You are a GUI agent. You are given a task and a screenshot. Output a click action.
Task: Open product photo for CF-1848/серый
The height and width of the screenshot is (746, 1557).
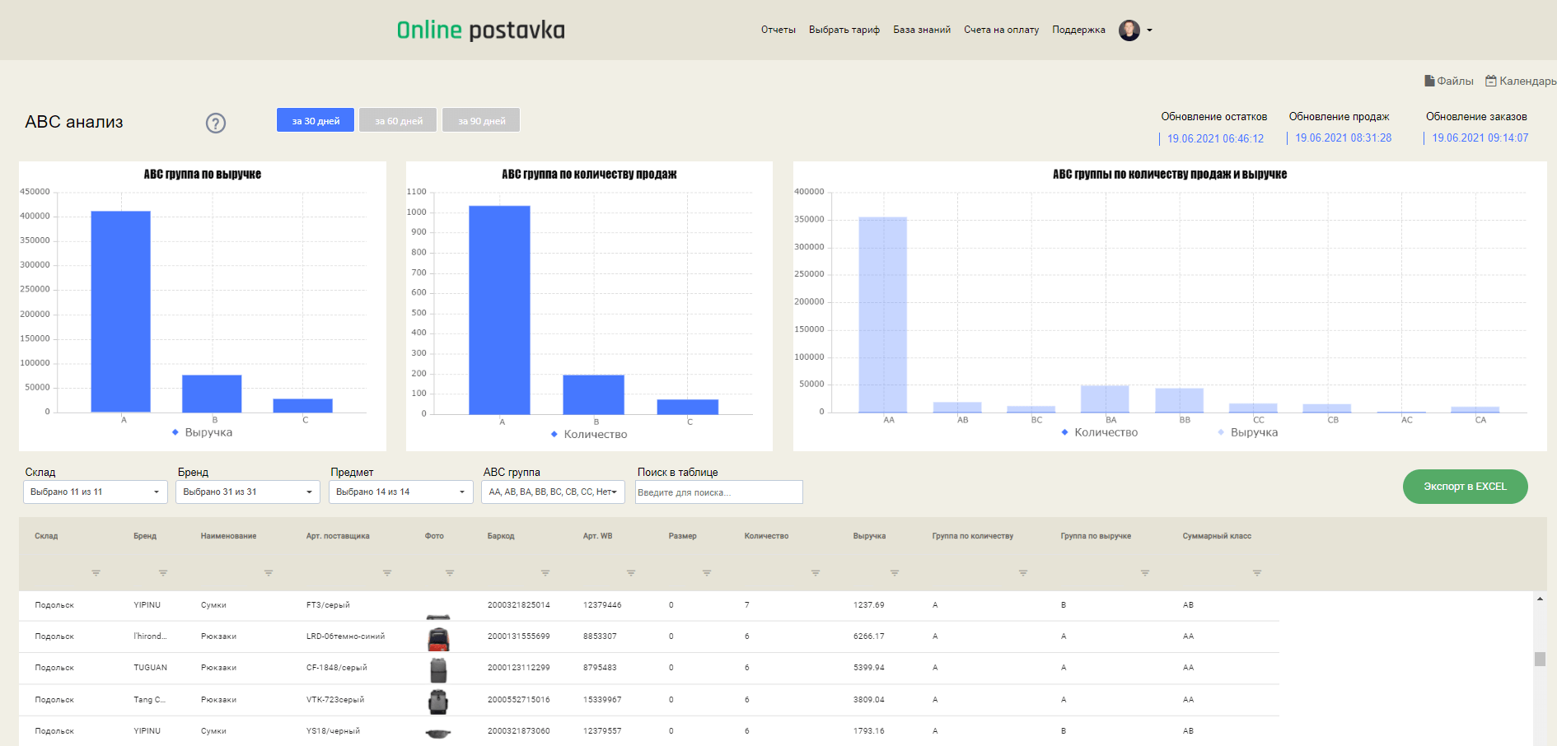coord(438,670)
